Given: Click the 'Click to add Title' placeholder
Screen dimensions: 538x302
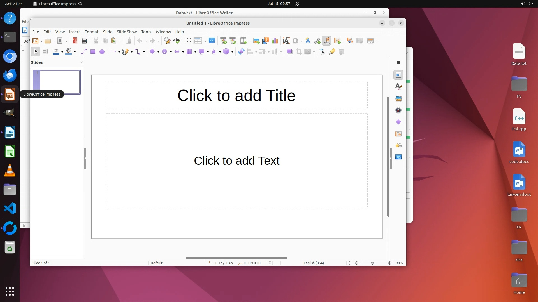Looking at the screenshot, I should pyautogui.click(x=236, y=96).
